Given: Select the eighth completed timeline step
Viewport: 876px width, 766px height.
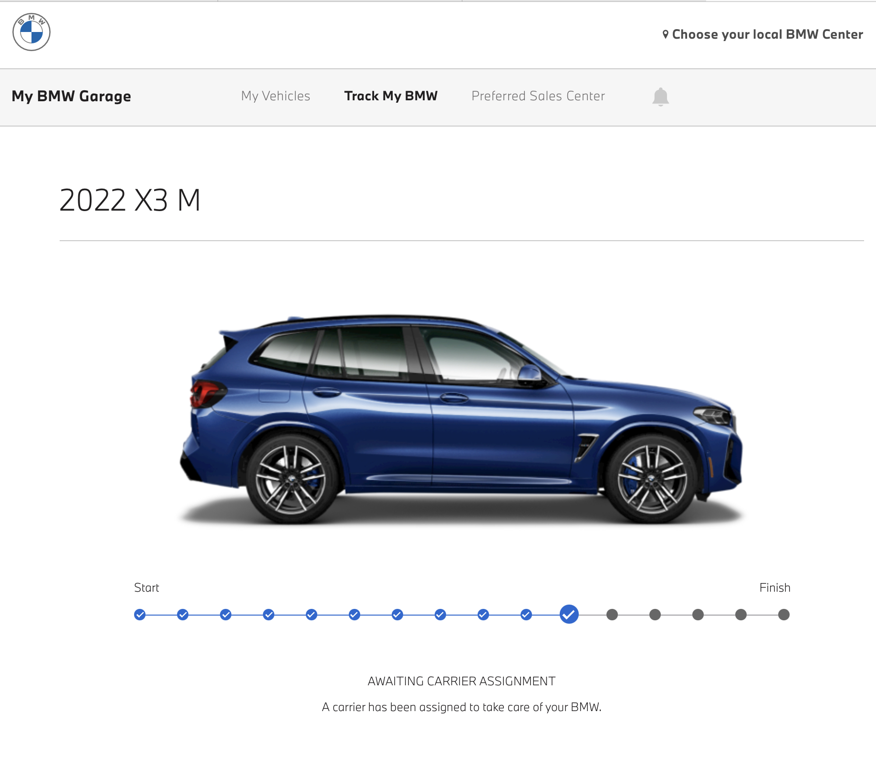Looking at the screenshot, I should point(440,615).
